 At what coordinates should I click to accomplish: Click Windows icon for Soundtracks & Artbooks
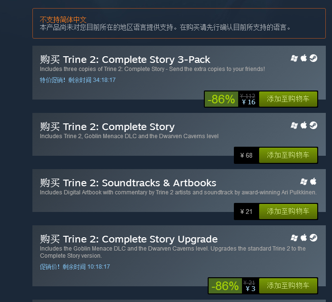pos(304,181)
